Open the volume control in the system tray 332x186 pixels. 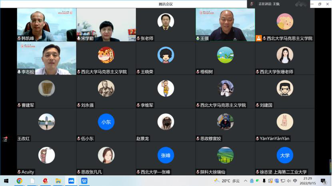pyautogui.click(x=288, y=181)
